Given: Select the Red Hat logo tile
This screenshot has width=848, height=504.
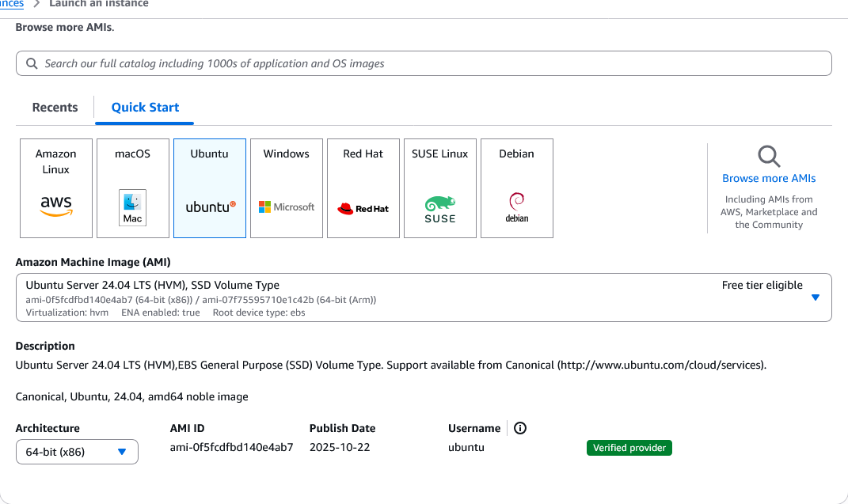Looking at the screenshot, I should (363, 188).
